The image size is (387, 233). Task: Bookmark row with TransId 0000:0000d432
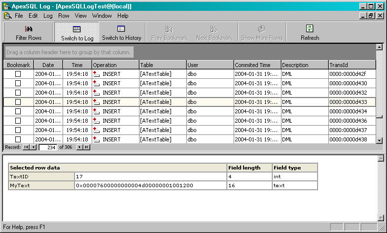pyautogui.click(x=18, y=93)
